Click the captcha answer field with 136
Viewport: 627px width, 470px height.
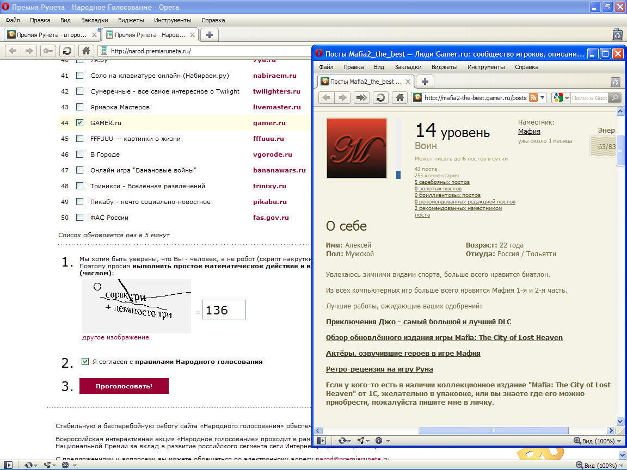point(224,310)
